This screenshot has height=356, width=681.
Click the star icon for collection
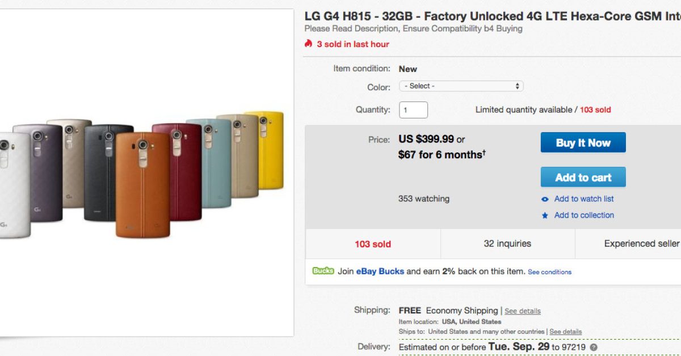pyautogui.click(x=545, y=215)
